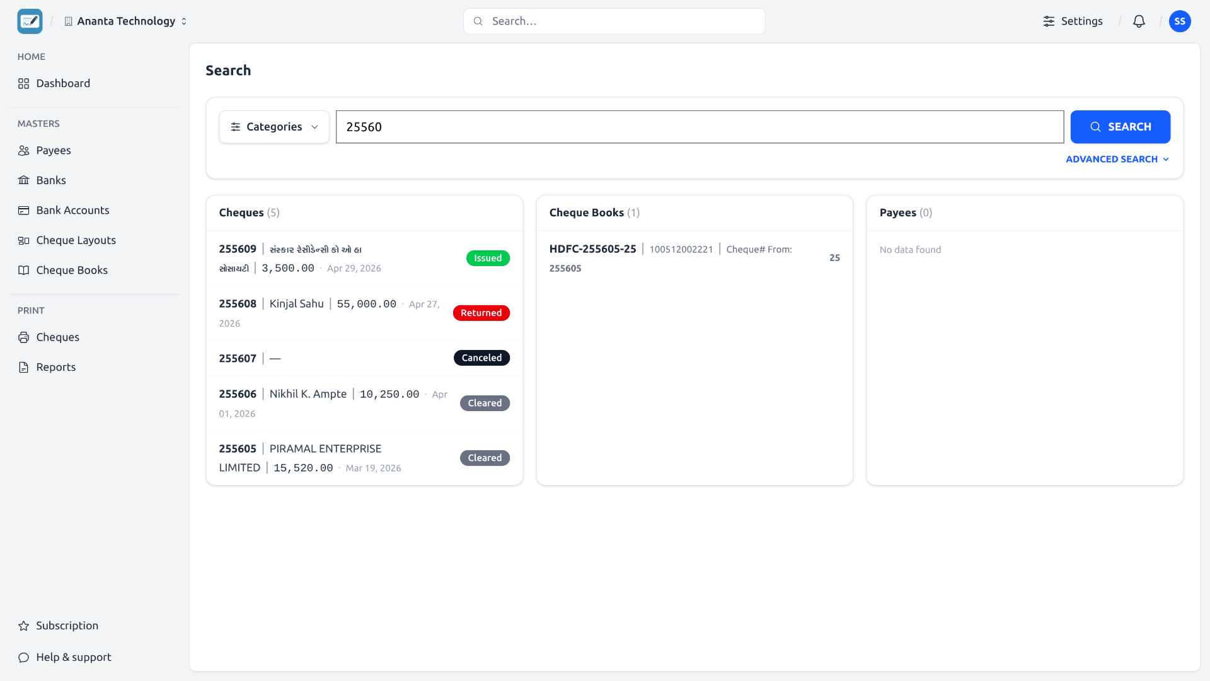Click the Payees people icon
This screenshot has width=1210, height=681.
(24, 150)
